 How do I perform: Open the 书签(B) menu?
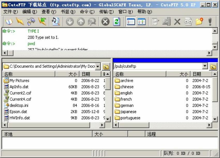point(68,12)
